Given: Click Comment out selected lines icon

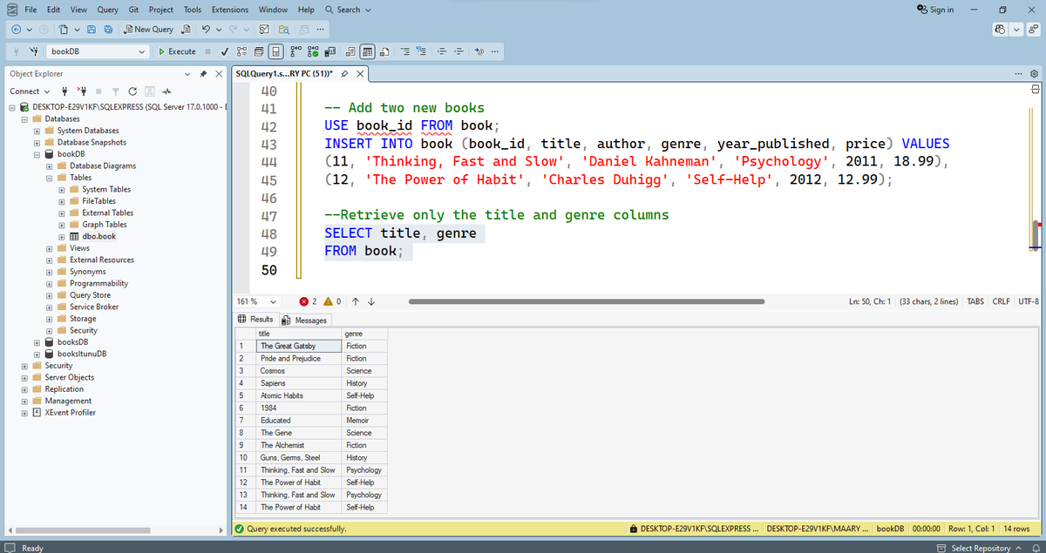Looking at the screenshot, I should tap(405, 51).
